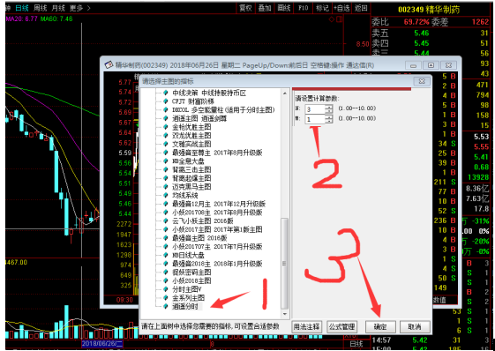
Task: Click indicator list scrollbar up arrow
Action: coord(285,93)
